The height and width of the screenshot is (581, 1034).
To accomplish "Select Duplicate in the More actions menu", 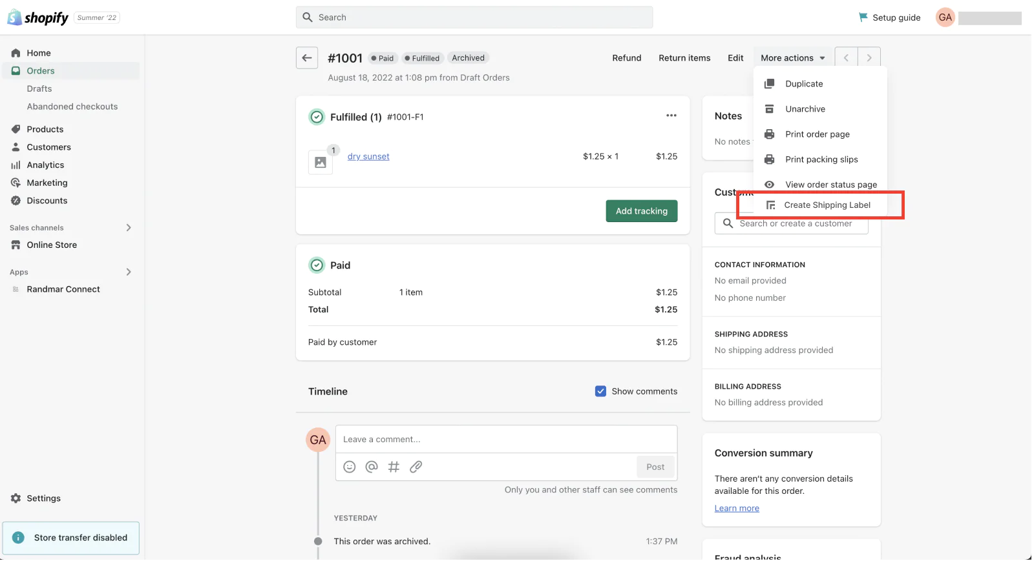I will tap(804, 84).
